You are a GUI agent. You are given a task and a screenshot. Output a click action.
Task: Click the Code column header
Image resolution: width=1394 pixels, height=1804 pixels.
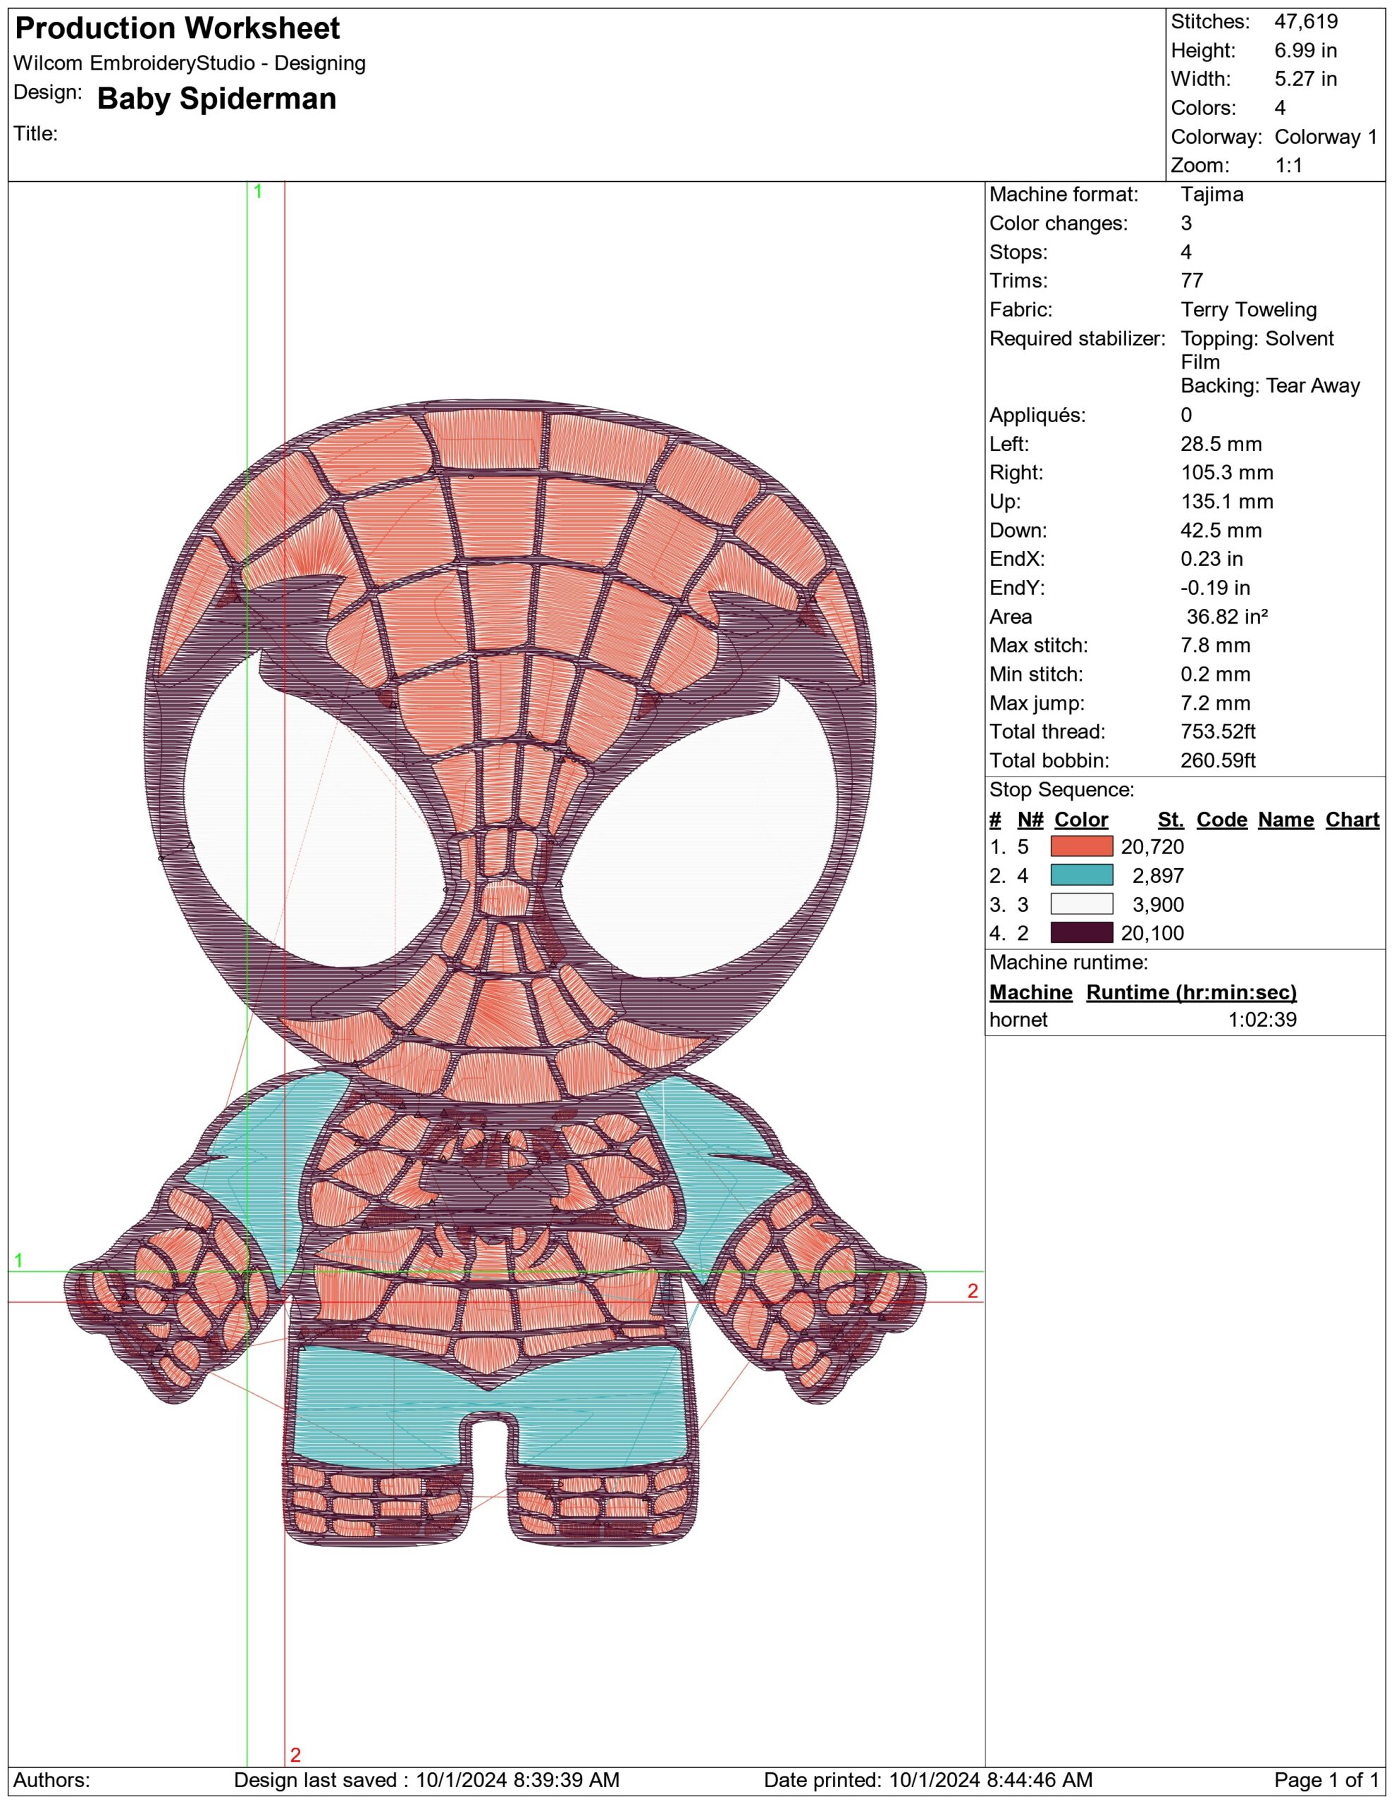(1221, 820)
